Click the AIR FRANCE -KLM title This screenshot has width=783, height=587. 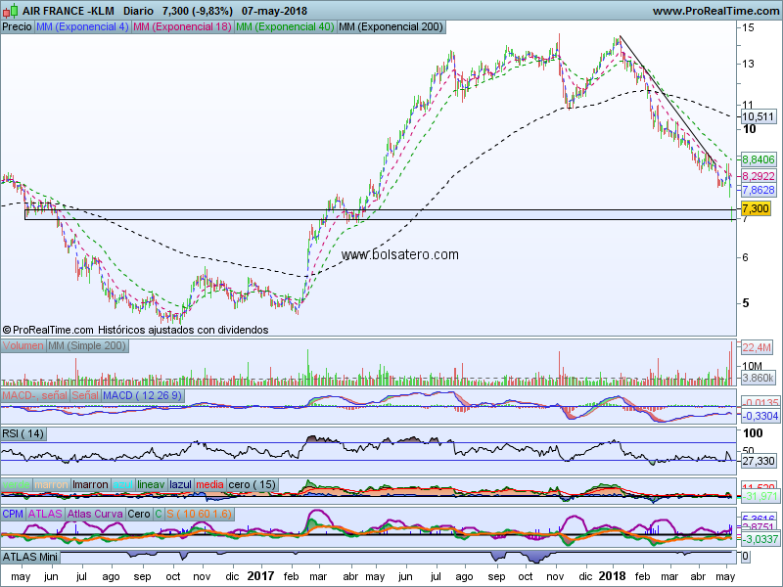click(69, 11)
